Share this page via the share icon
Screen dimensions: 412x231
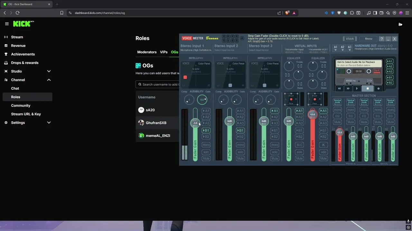point(279,13)
